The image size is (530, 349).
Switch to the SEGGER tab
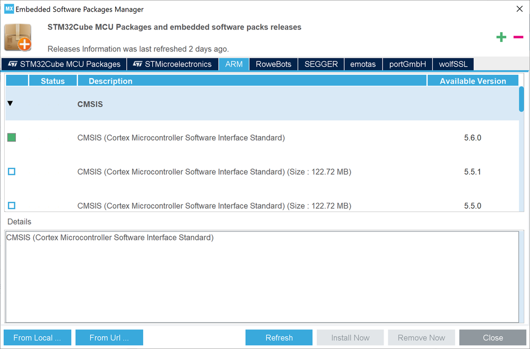tap(321, 64)
